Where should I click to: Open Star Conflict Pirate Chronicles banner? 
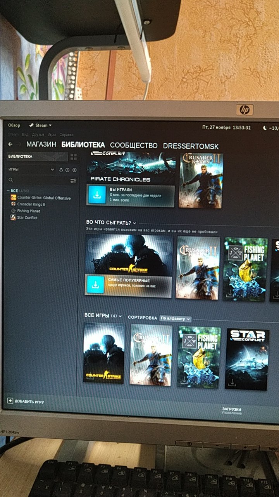click(x=131, y=168)
